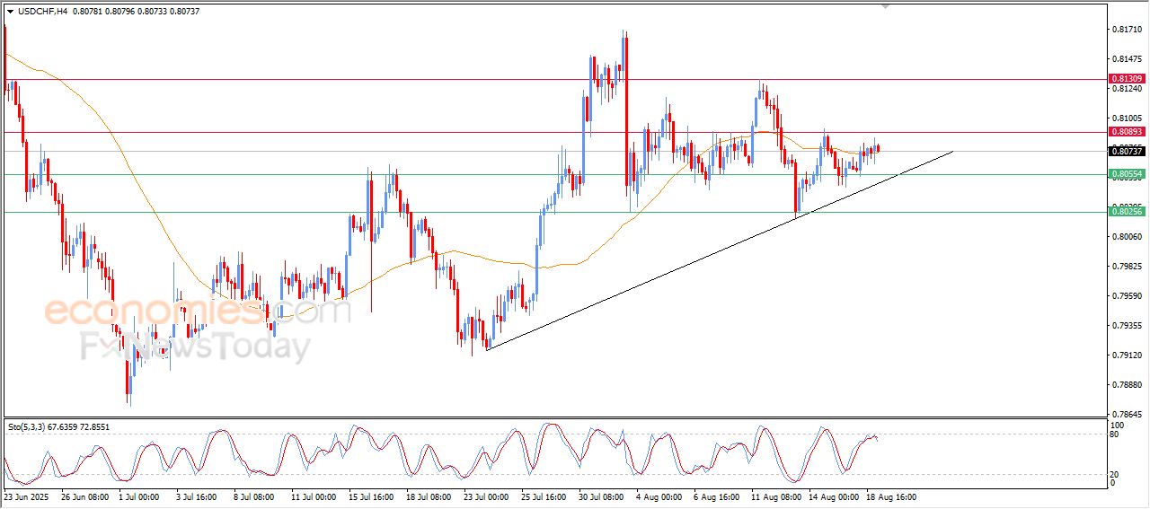Select the green 0.80256 price level tag
The height and width of the screenshot is (509, 1150).
[x=1126, y=210]
